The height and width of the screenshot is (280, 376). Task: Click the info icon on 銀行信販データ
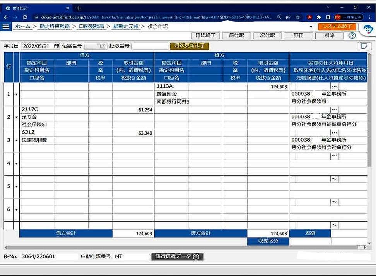click(196, 257)
